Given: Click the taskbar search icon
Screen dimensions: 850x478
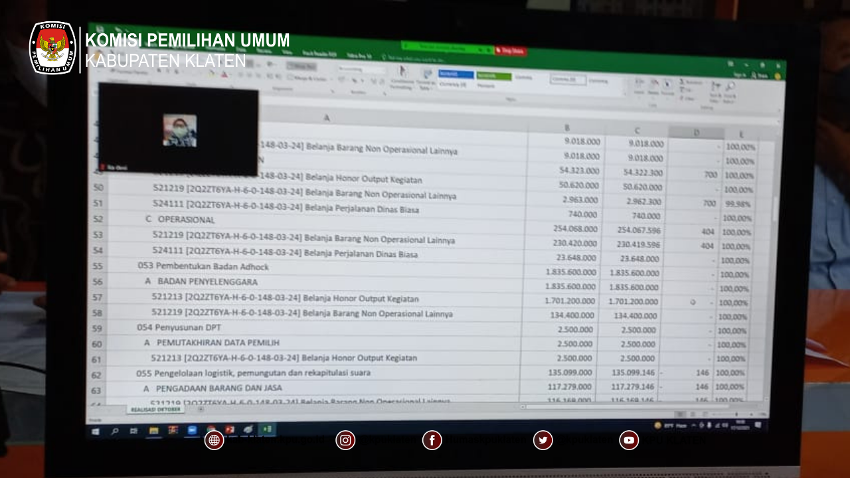Looking at the screenshot, I should coord(115,431).
